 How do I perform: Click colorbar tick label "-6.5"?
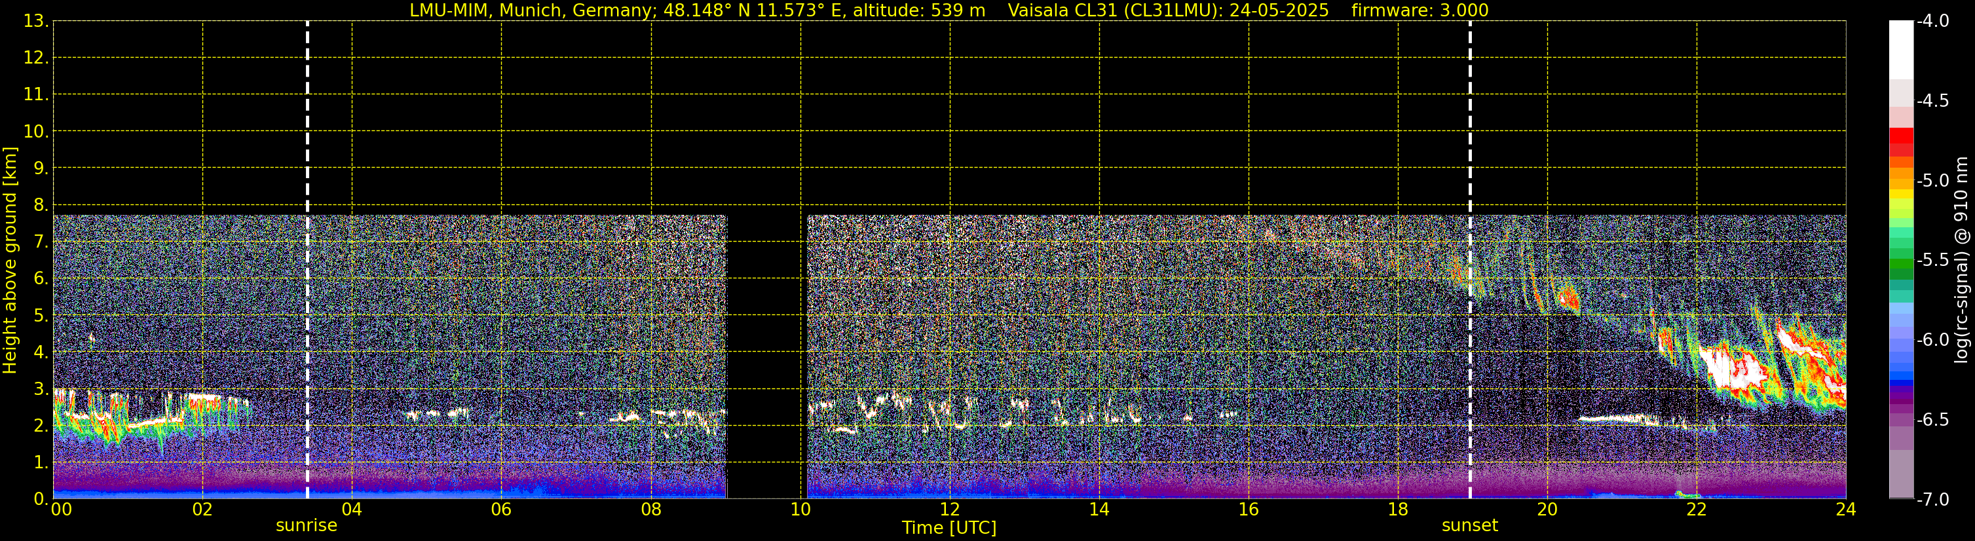pyautogui.click(x=1933, y=419)
